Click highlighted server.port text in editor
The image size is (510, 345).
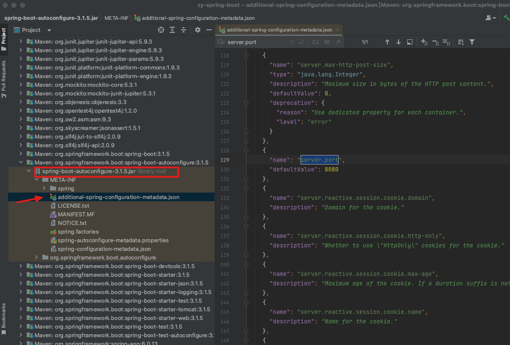(320, 160)
